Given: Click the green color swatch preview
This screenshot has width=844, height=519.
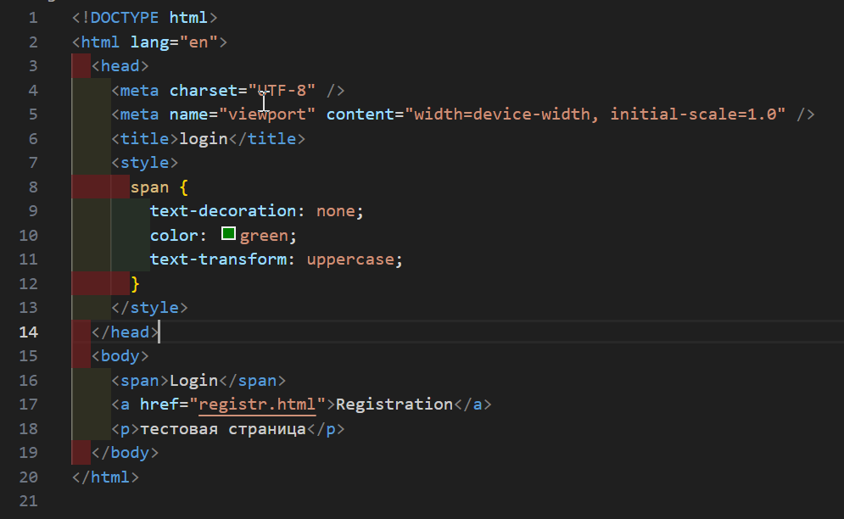Looking at the screenshot, I should tap(228, 234).
